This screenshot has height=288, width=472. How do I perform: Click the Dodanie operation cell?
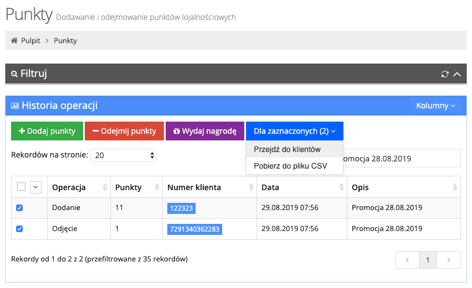[x=79, y=208]
